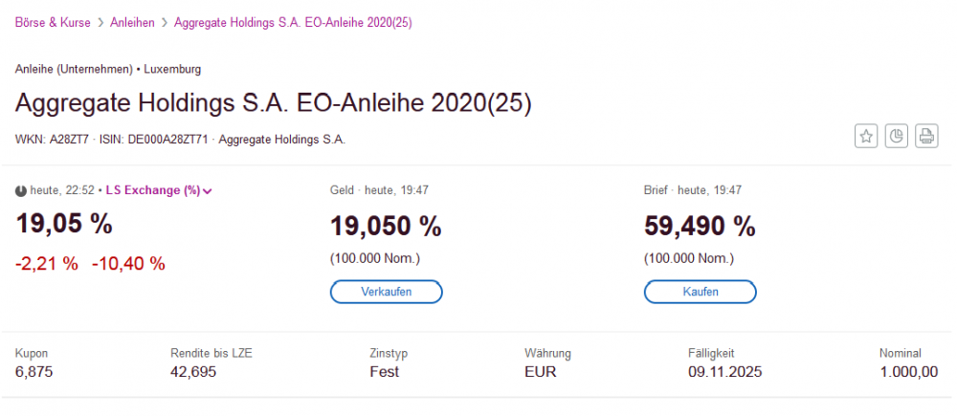Click the pie chart portfolio icon
Viewport: 957px width, 416px height.
(896, 136)
